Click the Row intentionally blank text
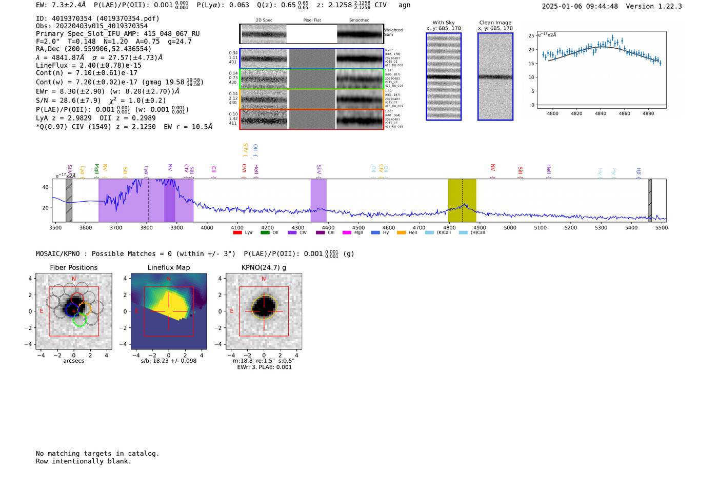The width and height of the screenshot is (718, 489). [84, 461]
